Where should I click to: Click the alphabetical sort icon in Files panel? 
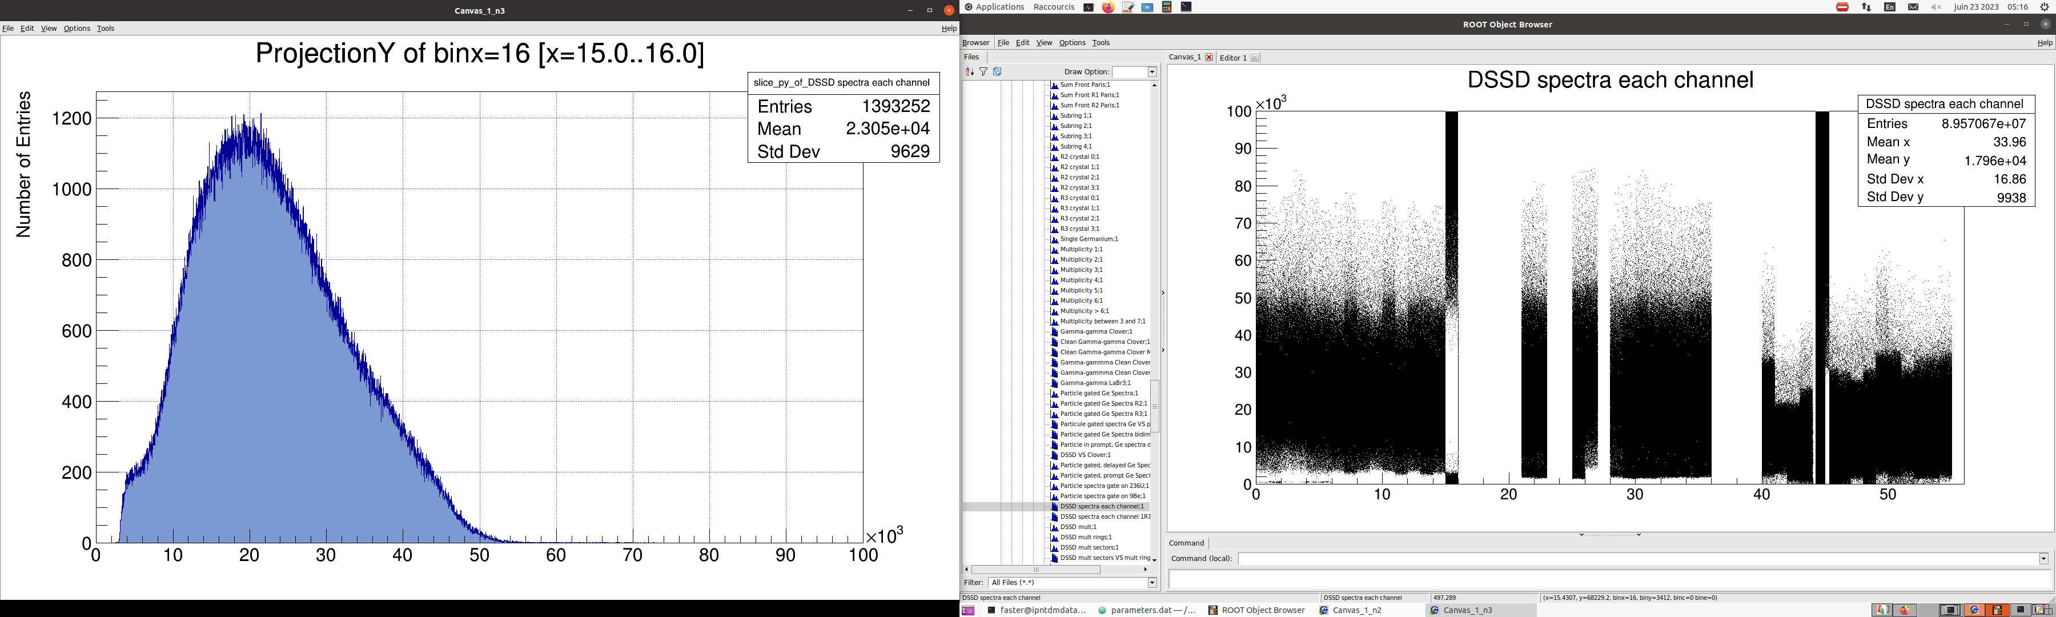[970, 72]
